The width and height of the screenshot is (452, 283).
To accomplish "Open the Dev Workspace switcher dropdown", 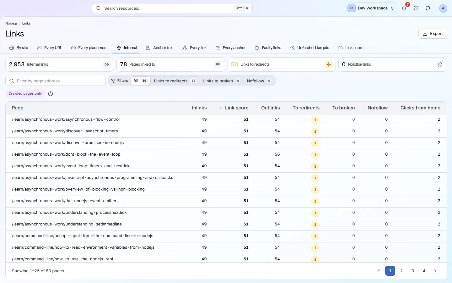I will pos(371,8).
